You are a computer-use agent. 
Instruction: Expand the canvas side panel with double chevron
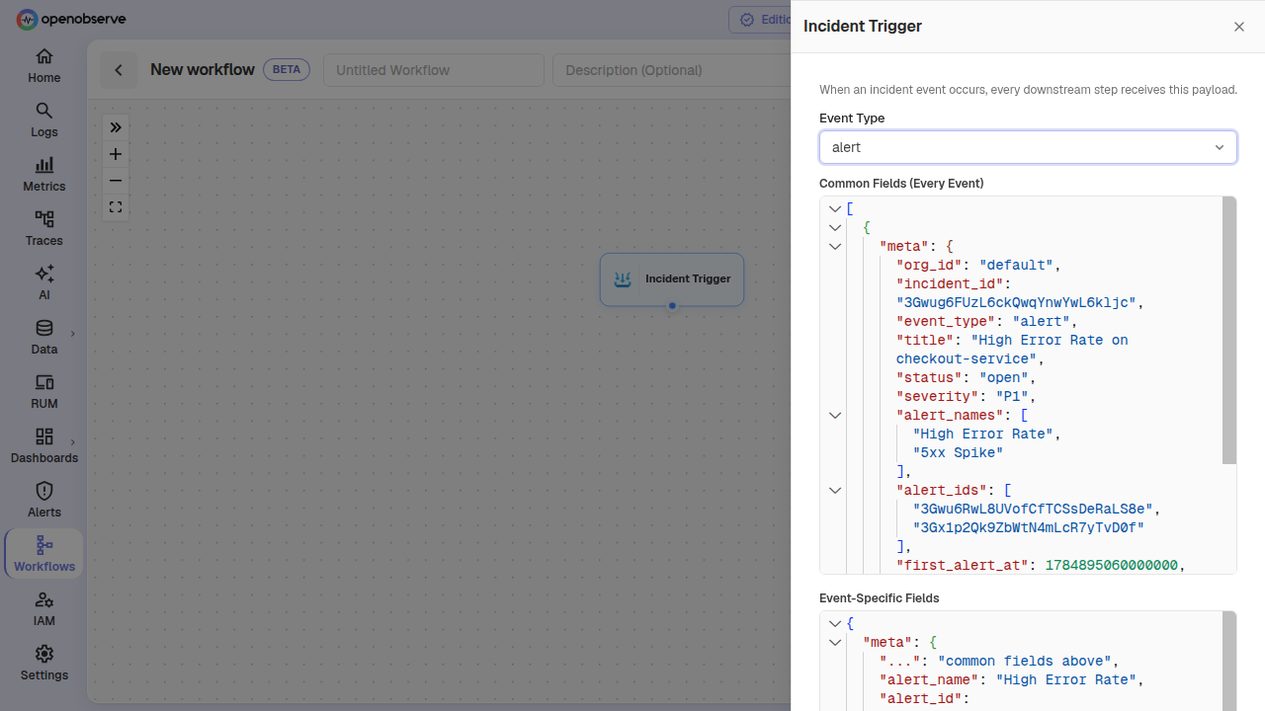pos(116,127)
